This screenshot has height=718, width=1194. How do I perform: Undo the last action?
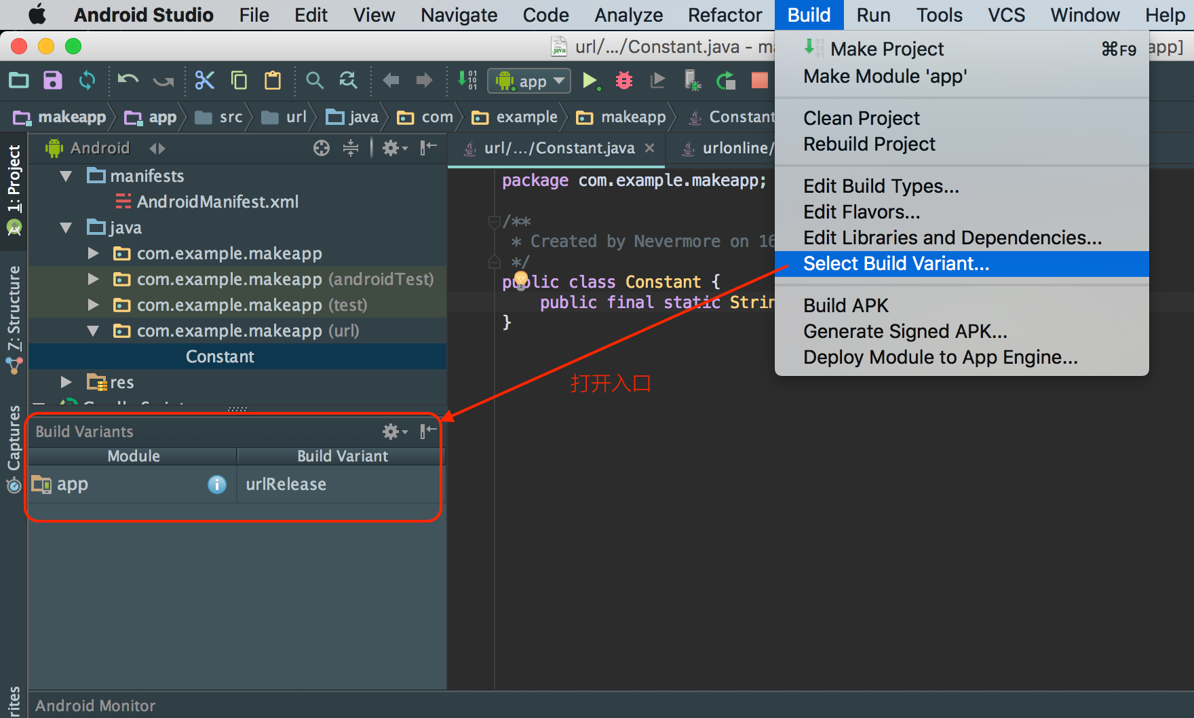click(128, 81)
